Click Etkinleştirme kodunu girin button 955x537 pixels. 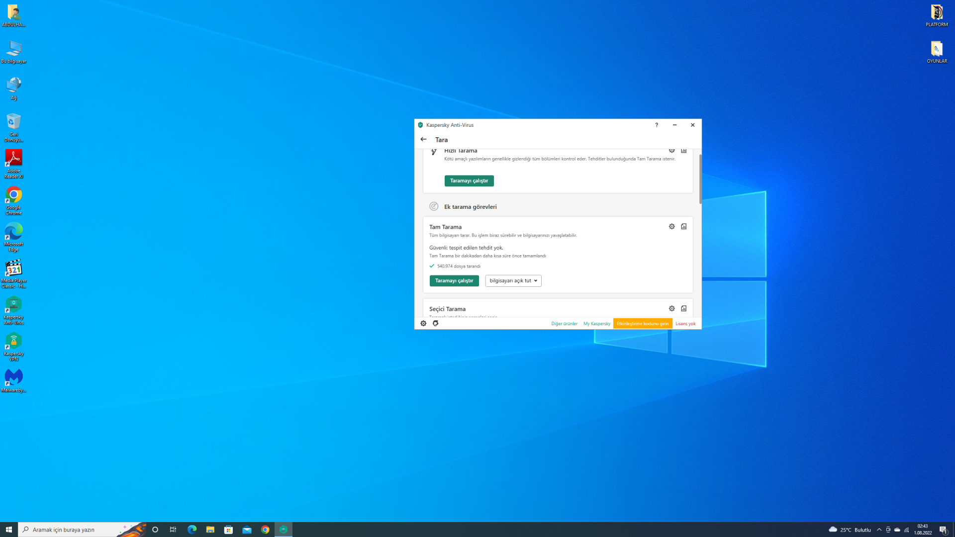point(643,324)
